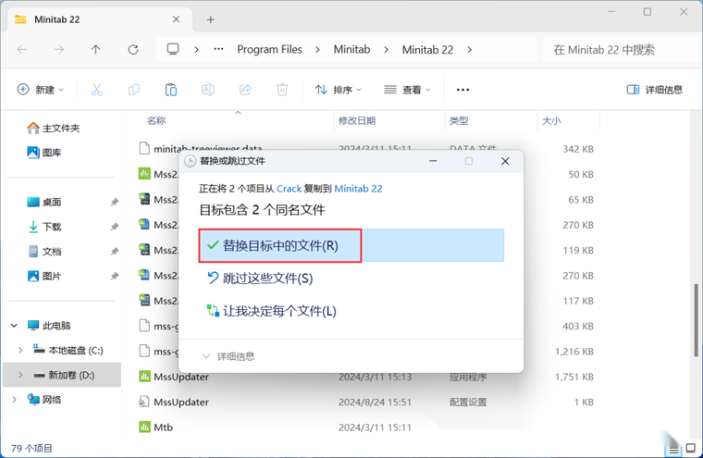Viewport: 703px width, 458px height.
Task: Click Program Files in the address path
Action: pyautogui.click(x=269, y=49)
